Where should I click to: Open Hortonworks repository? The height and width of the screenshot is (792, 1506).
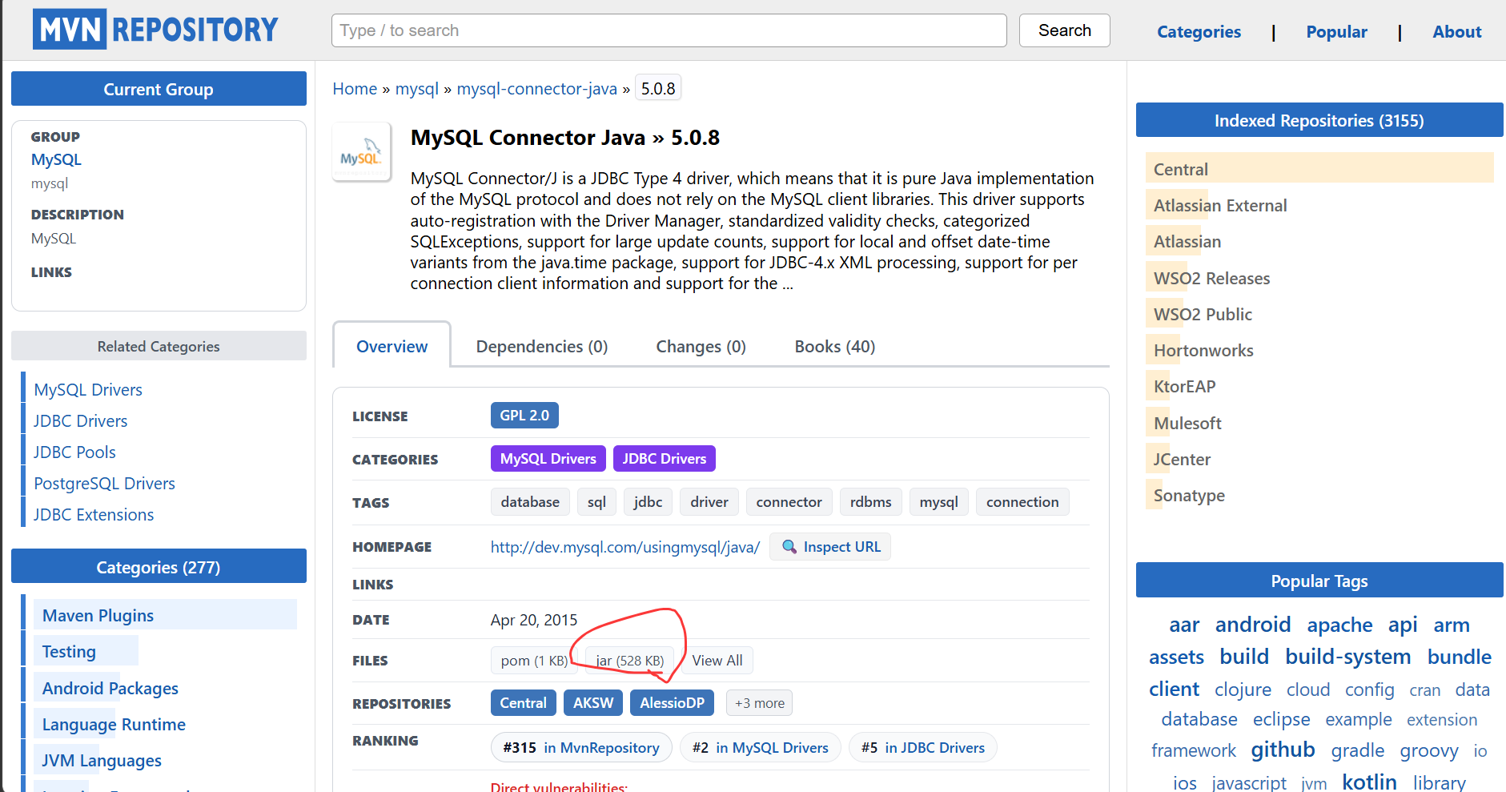click(1203, 351)
